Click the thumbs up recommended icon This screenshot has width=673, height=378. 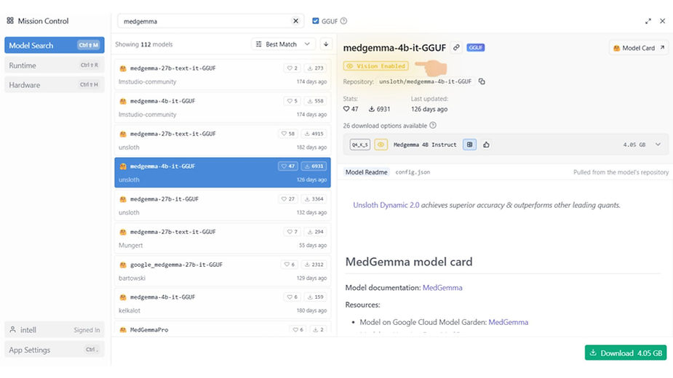[486, 145]
